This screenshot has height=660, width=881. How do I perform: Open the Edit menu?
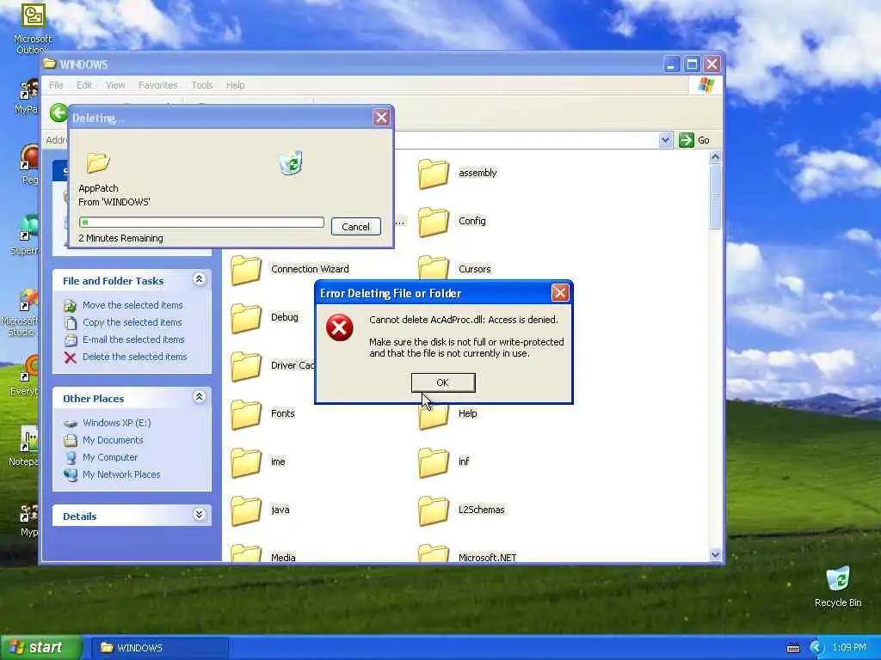pyautogui.click(x=84, y=85)
